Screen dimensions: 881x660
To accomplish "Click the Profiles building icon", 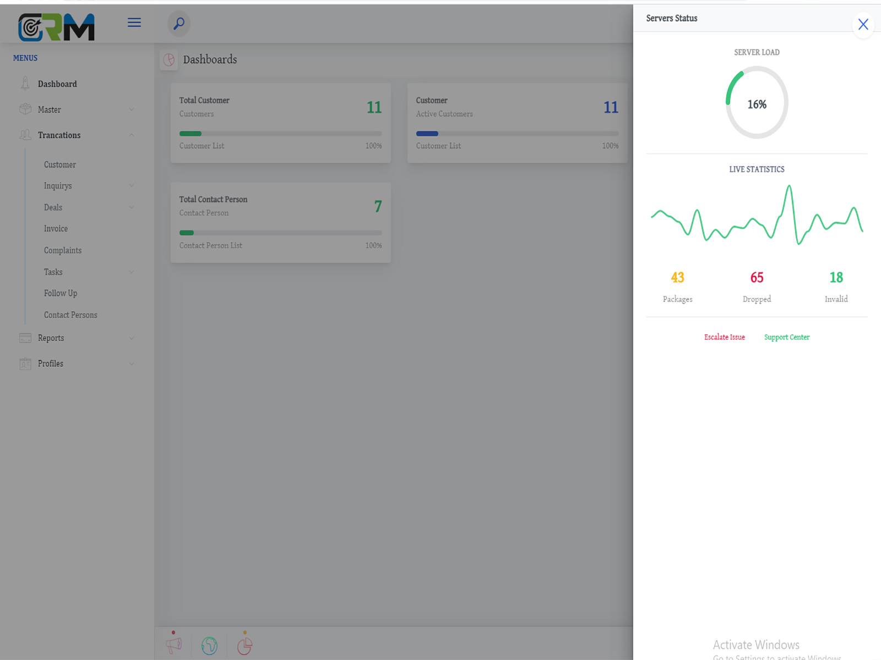I will [25, 364].
